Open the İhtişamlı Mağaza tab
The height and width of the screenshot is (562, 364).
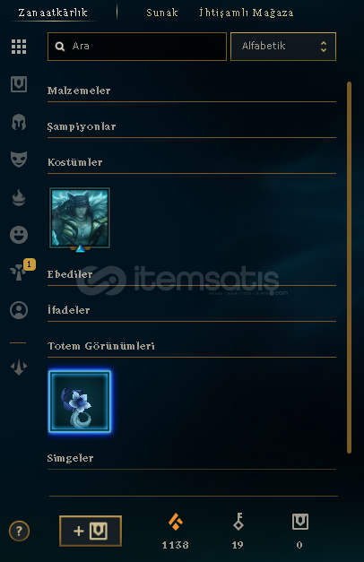click(247, 13)
